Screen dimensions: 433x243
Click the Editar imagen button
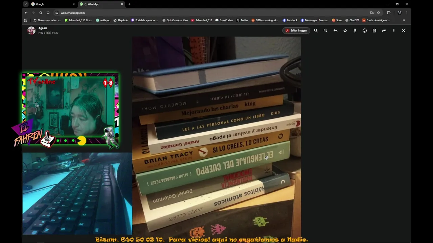(296, 30)
